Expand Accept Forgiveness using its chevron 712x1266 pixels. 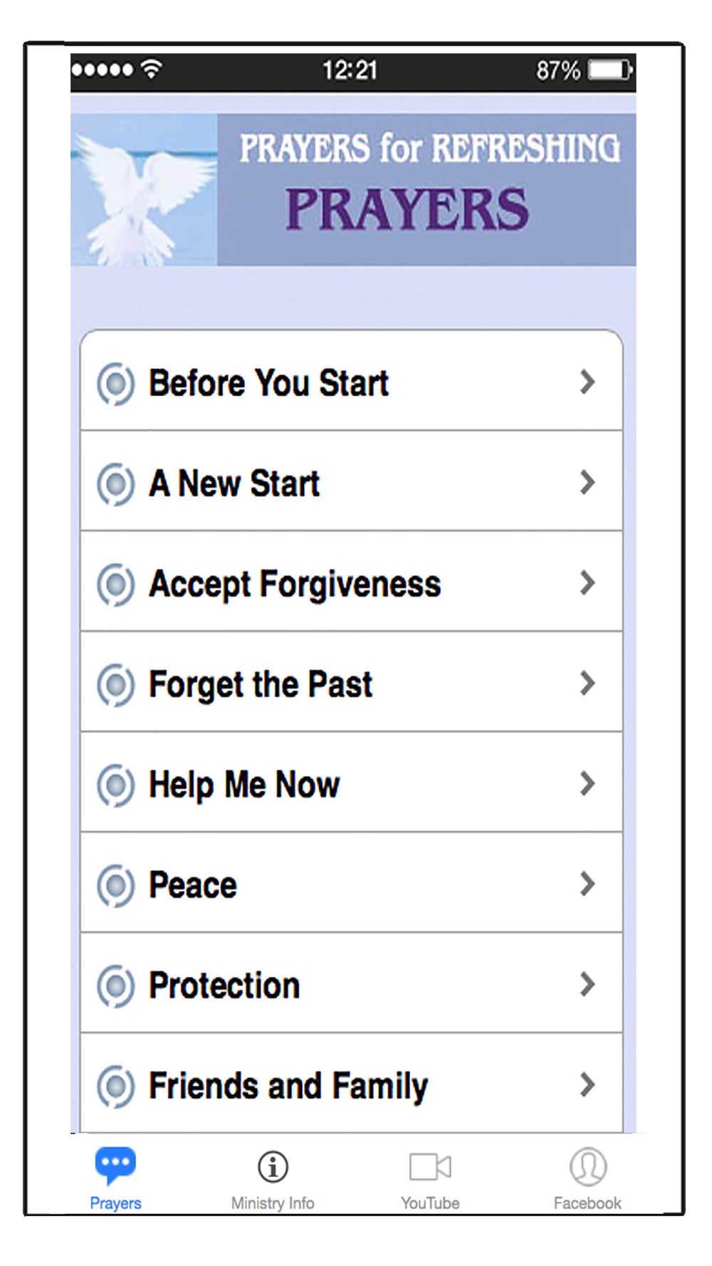click(587, 582)
